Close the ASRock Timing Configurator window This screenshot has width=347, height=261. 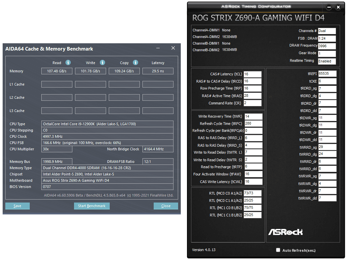pos(338,7)
